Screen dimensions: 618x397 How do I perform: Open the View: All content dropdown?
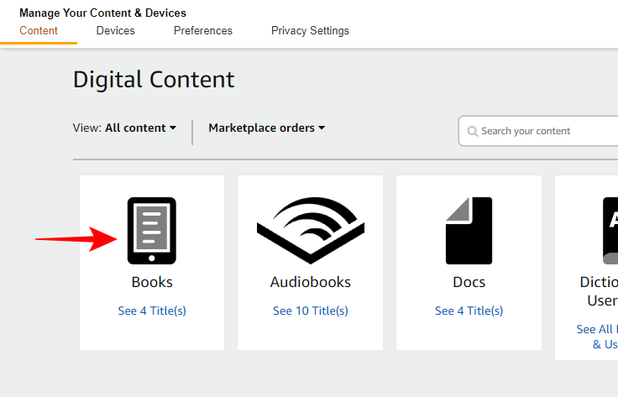point(124,128)
